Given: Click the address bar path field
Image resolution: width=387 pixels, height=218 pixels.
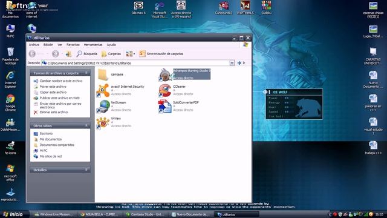Looking at the screenshot, I should click(x=135, y=63).
